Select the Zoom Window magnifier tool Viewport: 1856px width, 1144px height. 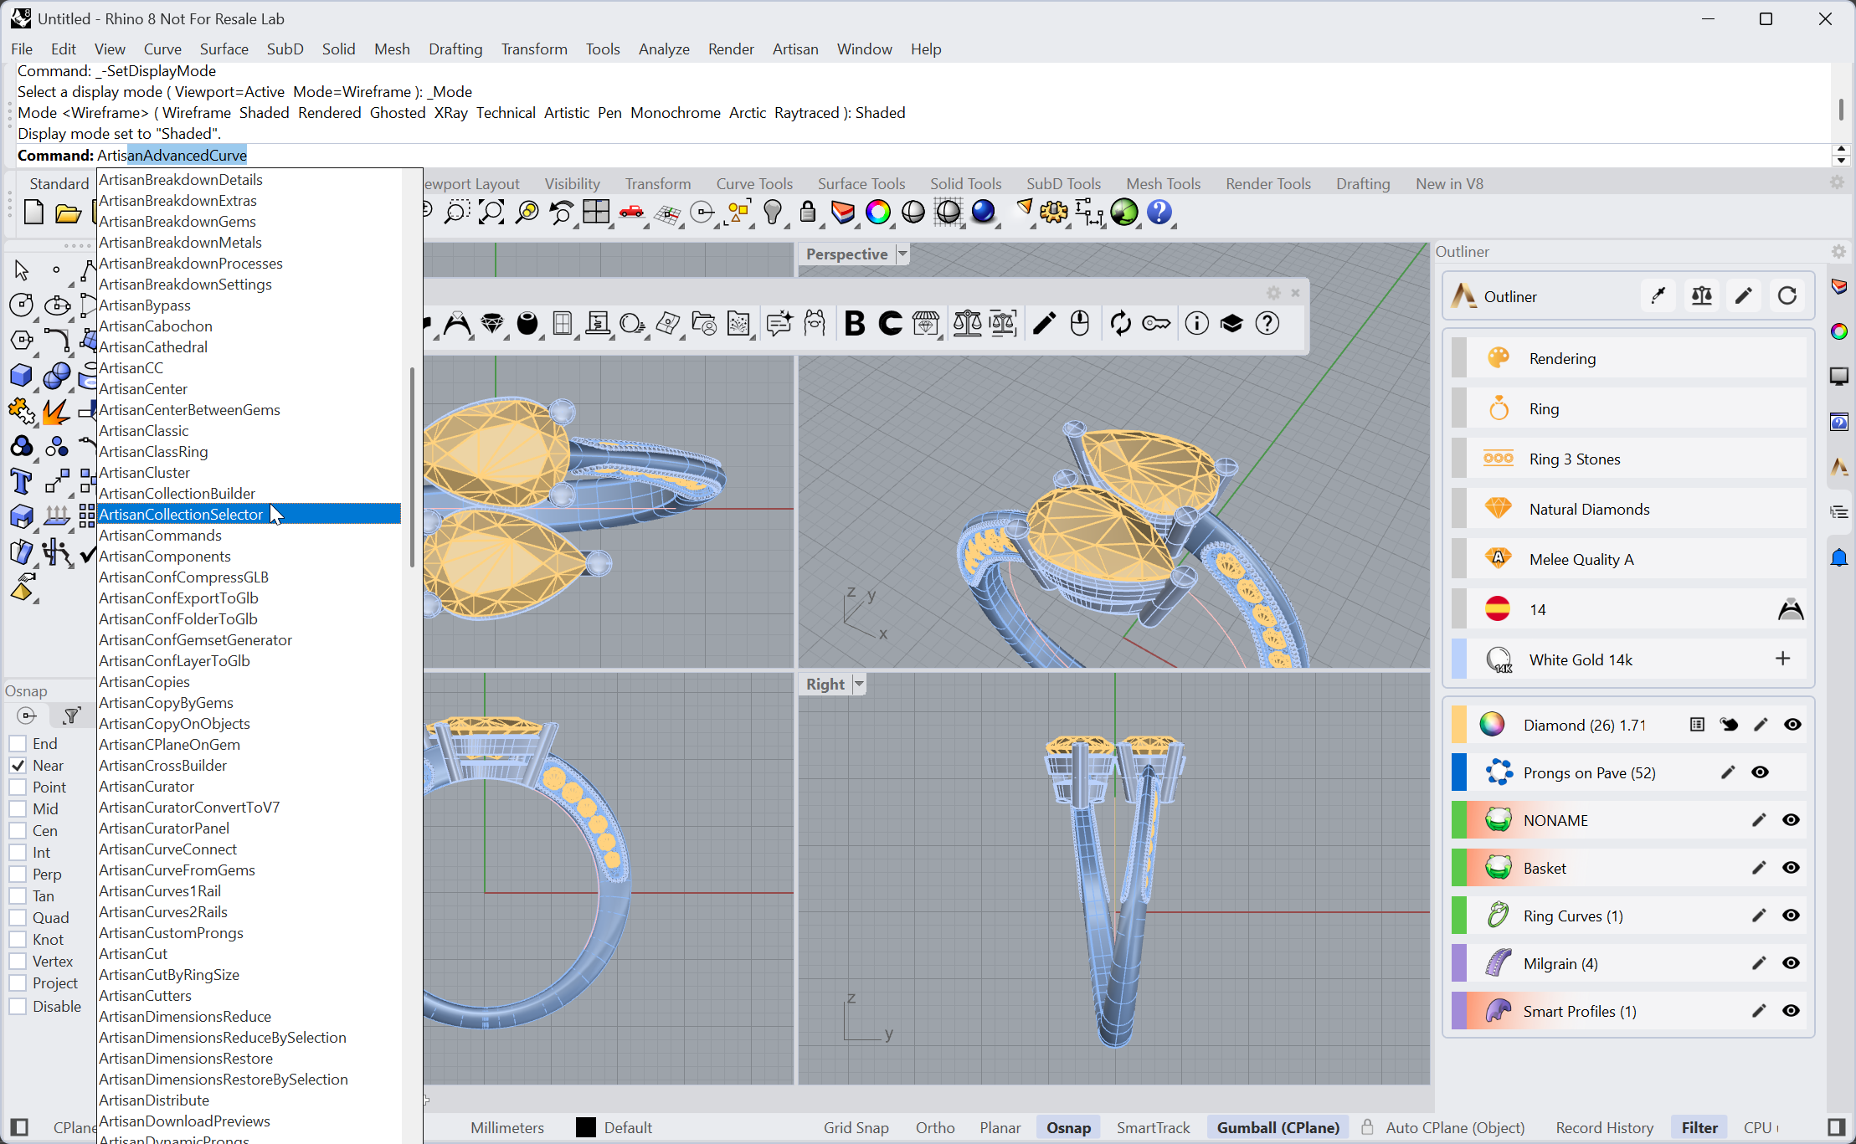(x=456, y=213)
